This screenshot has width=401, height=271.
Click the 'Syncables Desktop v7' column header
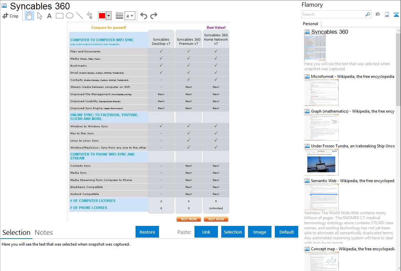click(161, 42)
